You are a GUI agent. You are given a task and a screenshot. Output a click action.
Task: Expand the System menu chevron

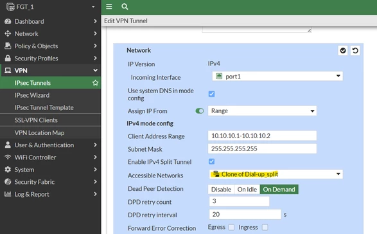[96, 170]
